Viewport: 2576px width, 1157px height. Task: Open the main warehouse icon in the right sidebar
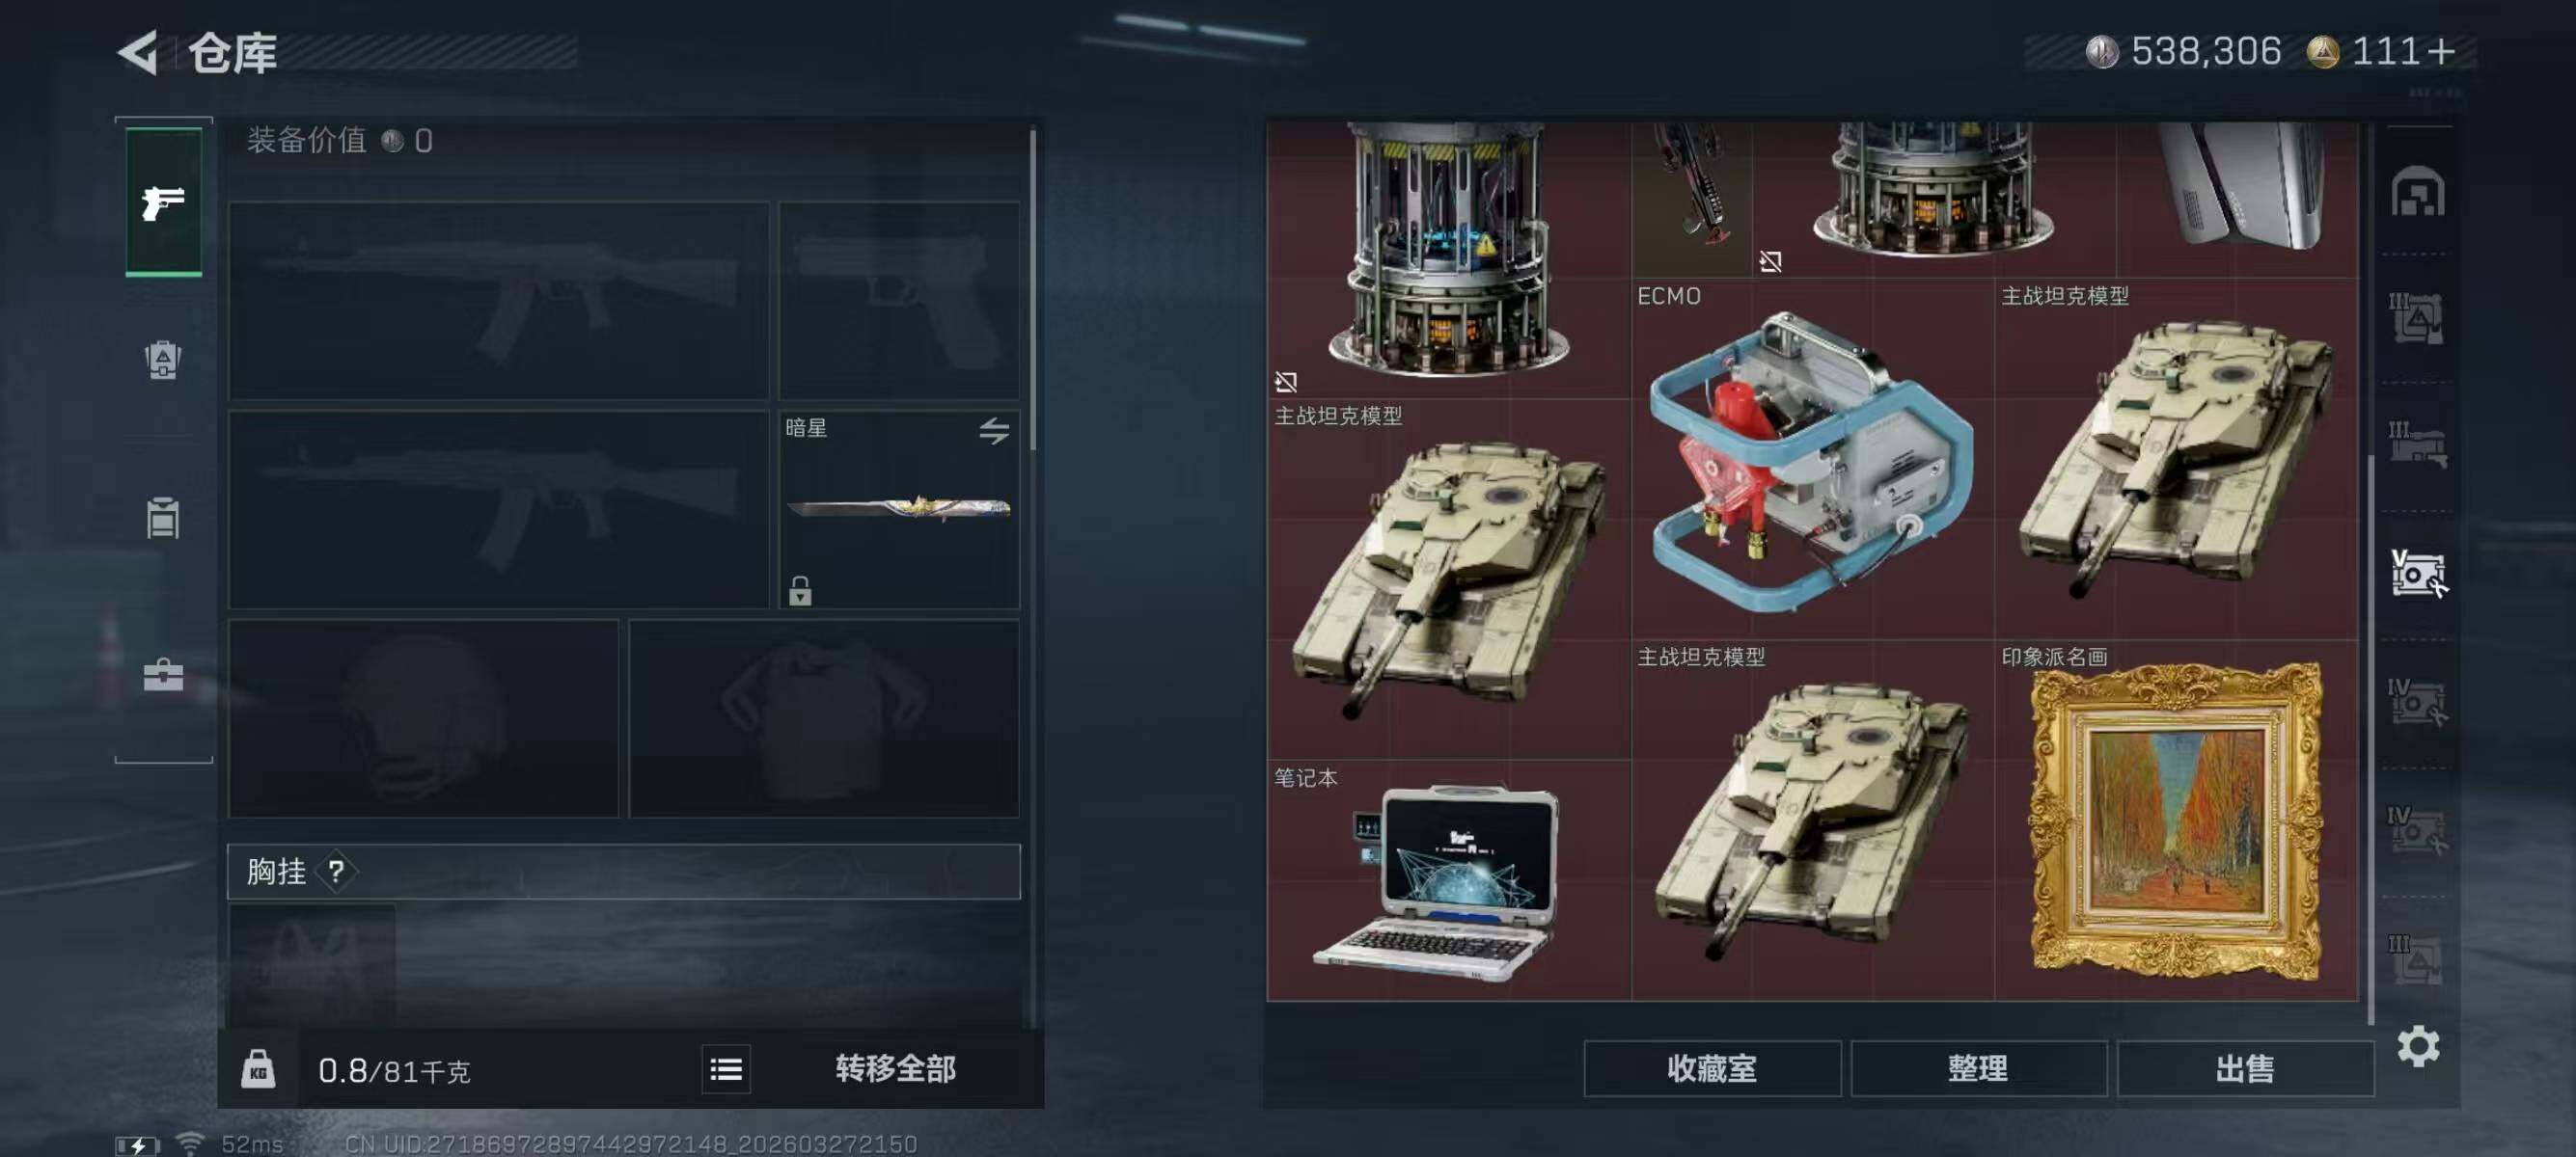[2418, 191]
